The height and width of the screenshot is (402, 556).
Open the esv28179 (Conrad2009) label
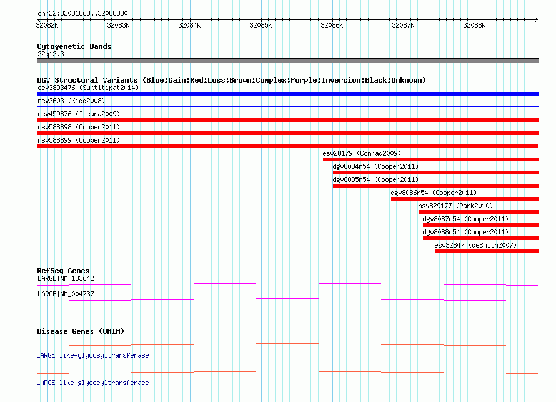[x=362, y=153]
